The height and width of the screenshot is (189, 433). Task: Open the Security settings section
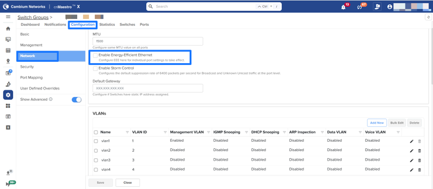pos(27,67)
